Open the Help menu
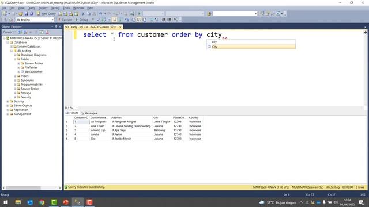The width and height of the screenshot is (369, 207). 91,8
